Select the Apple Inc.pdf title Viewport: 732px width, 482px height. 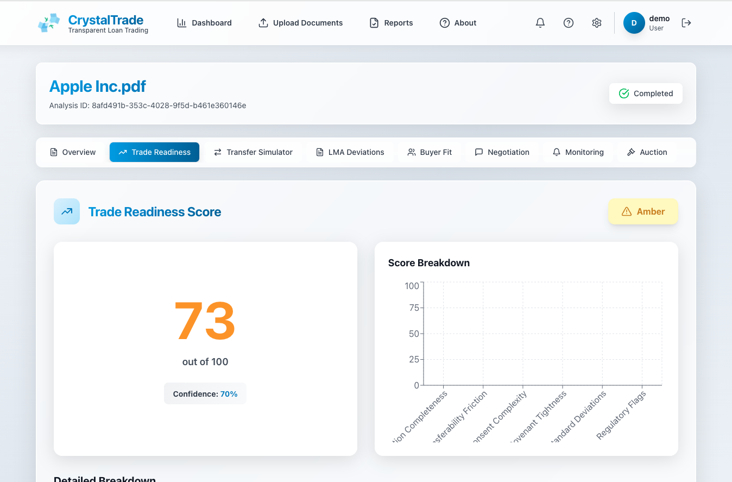pos(98,86)
